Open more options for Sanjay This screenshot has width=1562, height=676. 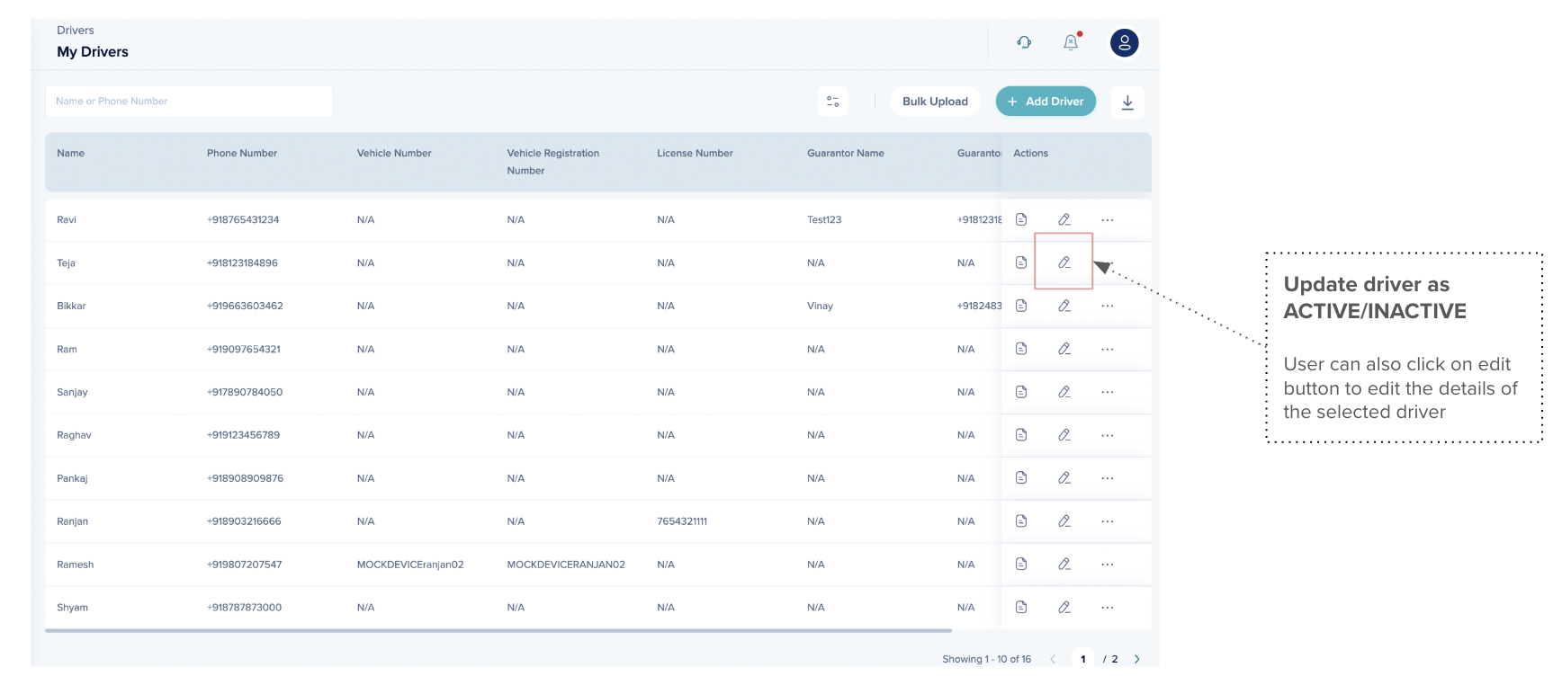tap(1108, 392)
